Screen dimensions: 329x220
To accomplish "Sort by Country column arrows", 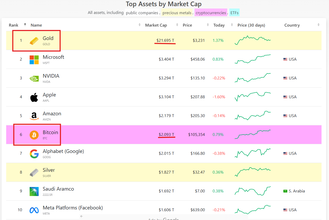I will 318,25.
